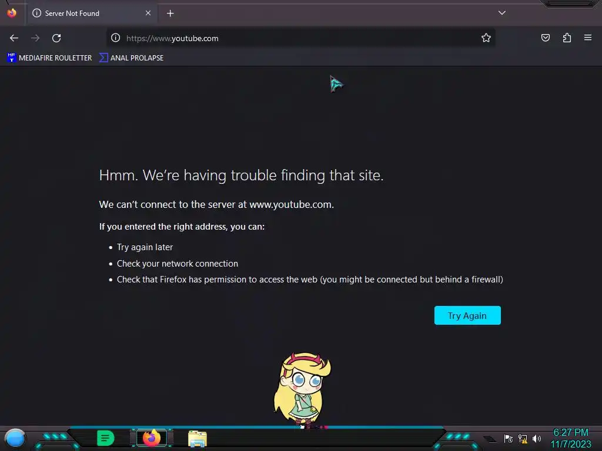The width and height of the screenshot is (602, 451).
Task: Click the Start orb on taskbar
Action: coord(15,438)
